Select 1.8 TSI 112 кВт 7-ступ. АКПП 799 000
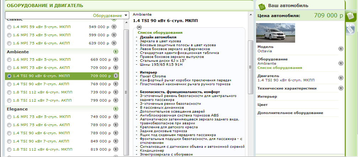The image size is (358, 157). 9,100
